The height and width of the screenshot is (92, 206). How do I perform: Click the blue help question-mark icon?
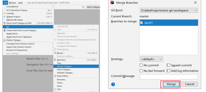tap(113, 84)
